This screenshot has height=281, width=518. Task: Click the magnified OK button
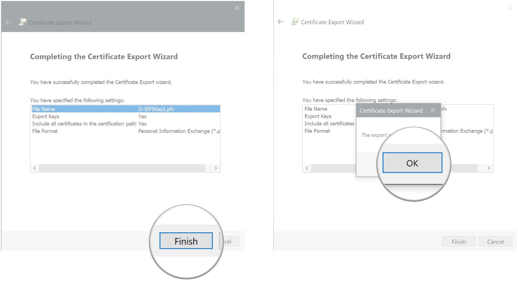click(412, 163)
